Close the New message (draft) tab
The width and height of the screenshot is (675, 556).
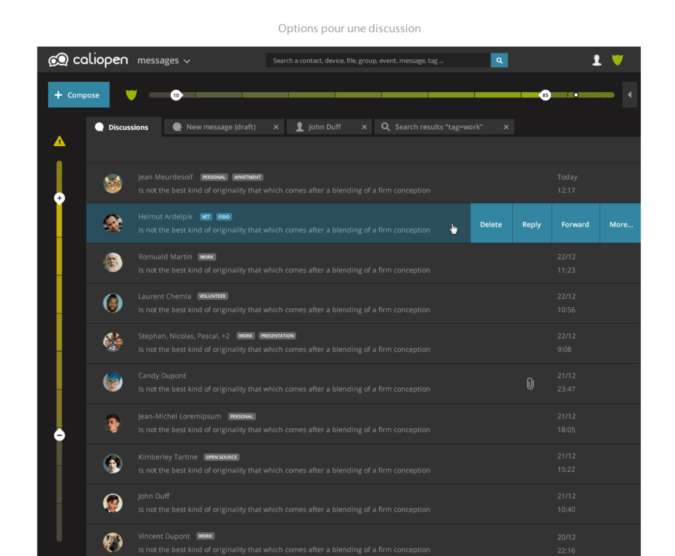(276, 127)
